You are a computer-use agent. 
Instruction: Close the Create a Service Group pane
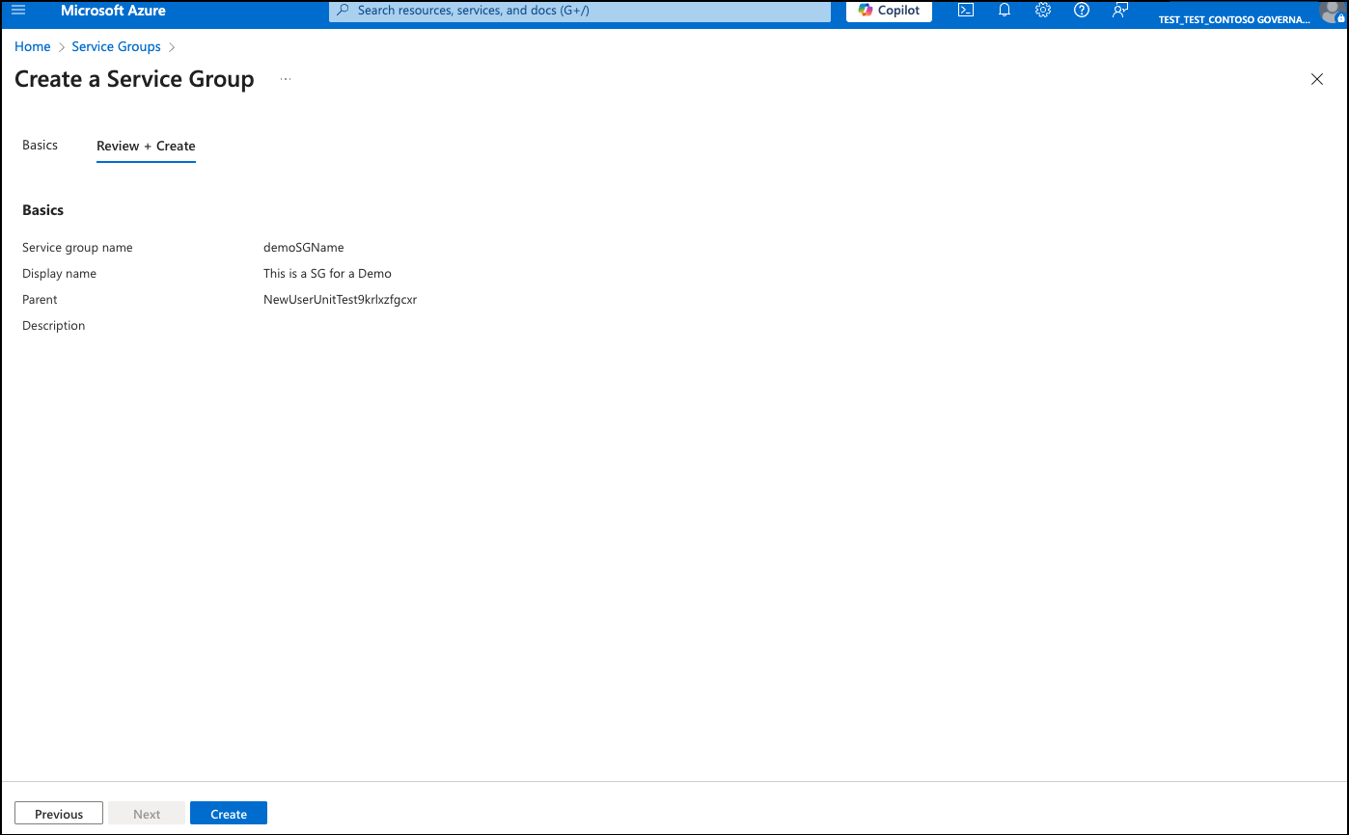point(1317,79)
